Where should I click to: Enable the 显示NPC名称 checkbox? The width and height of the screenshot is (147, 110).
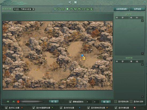click(x=131, y=101)
